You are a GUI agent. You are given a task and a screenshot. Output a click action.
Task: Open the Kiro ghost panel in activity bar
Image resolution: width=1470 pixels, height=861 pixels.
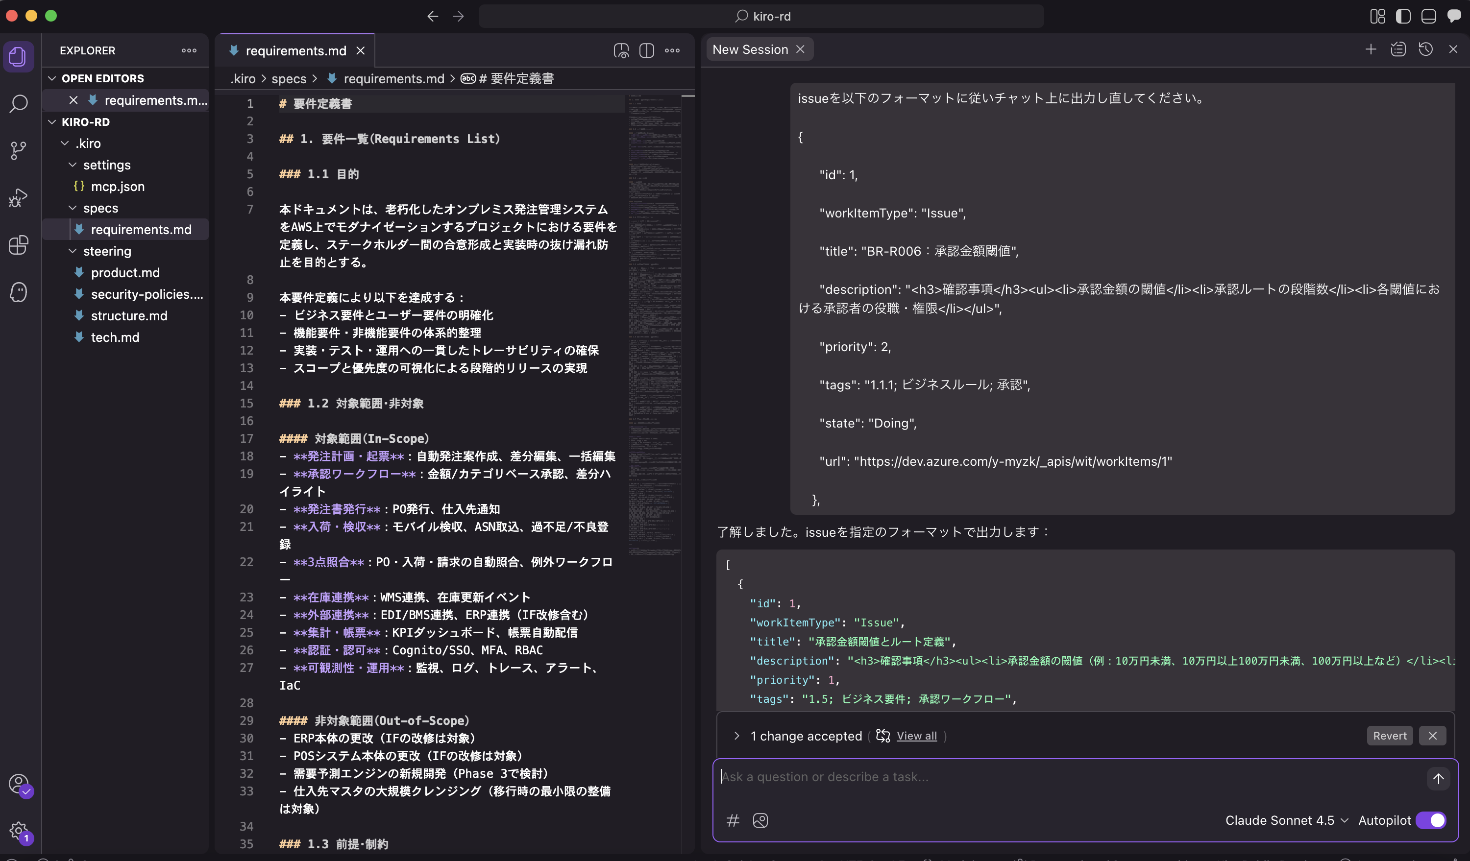pyautogui.click(x=18, y=292)
